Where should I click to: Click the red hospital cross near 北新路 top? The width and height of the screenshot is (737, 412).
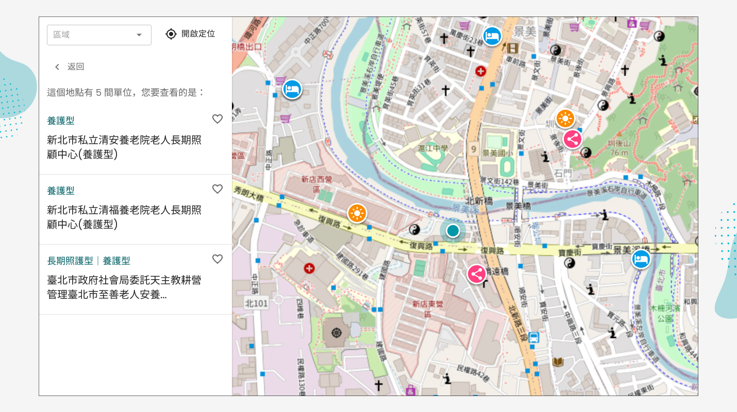481,71
